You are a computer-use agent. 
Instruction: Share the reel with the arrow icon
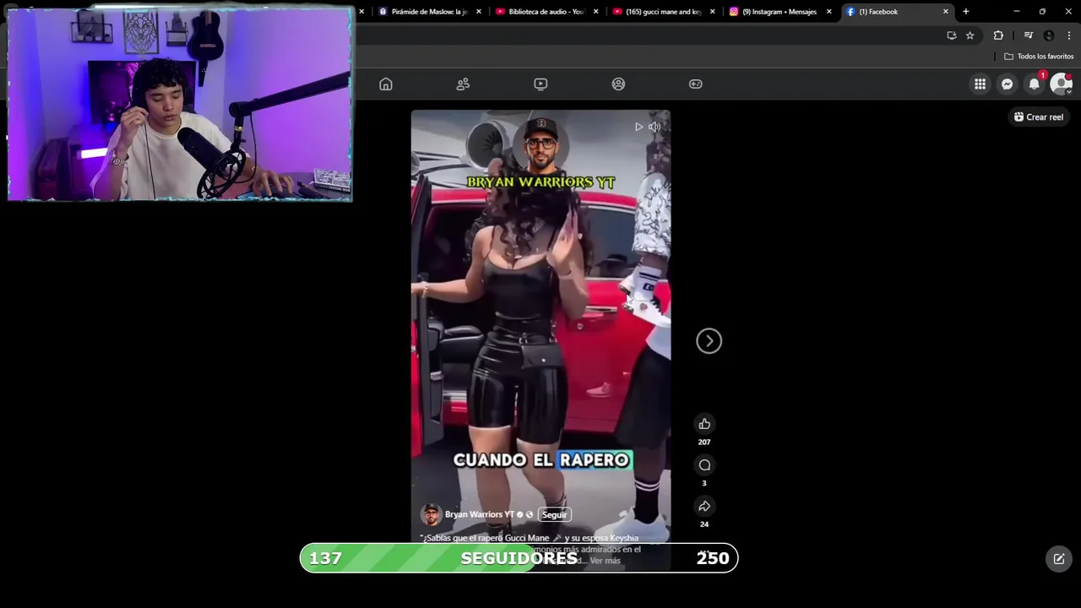(704, 506)
